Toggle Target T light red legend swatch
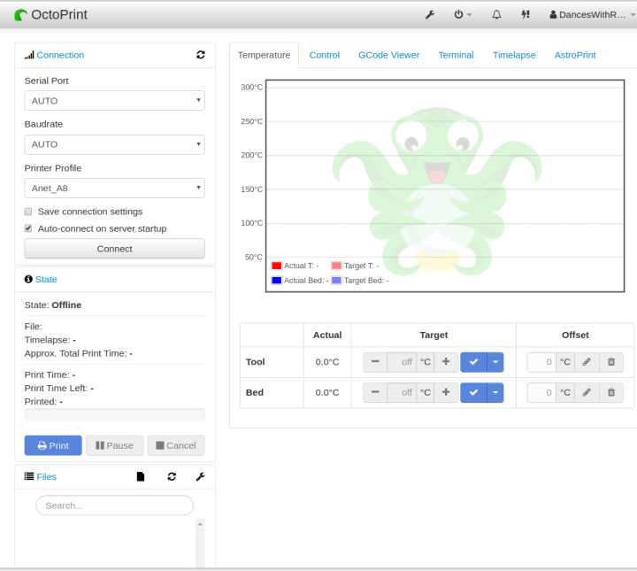The image size is (637, 571). point(336,266)
